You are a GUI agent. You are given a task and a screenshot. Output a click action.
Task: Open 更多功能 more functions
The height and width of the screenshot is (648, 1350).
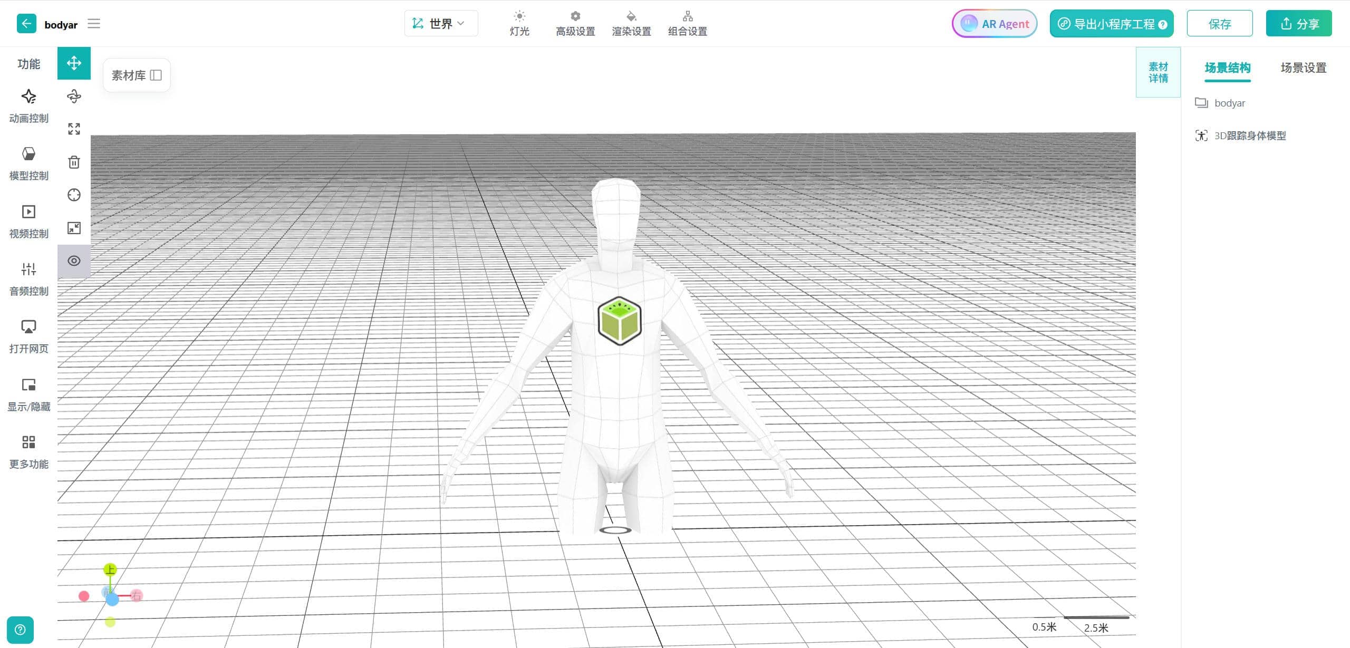(28, 452)
